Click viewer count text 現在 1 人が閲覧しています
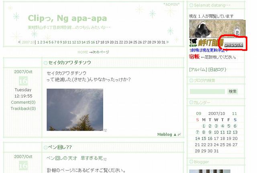The image size is (257, 173). tap(212, 16)
